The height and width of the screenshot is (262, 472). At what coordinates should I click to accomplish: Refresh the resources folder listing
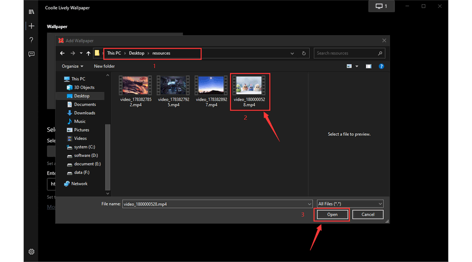click(304, 53)
